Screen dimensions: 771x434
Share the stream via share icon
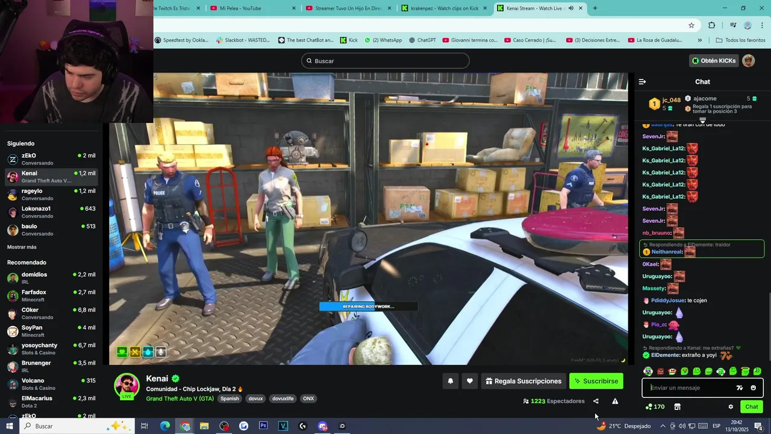(596, 401)
